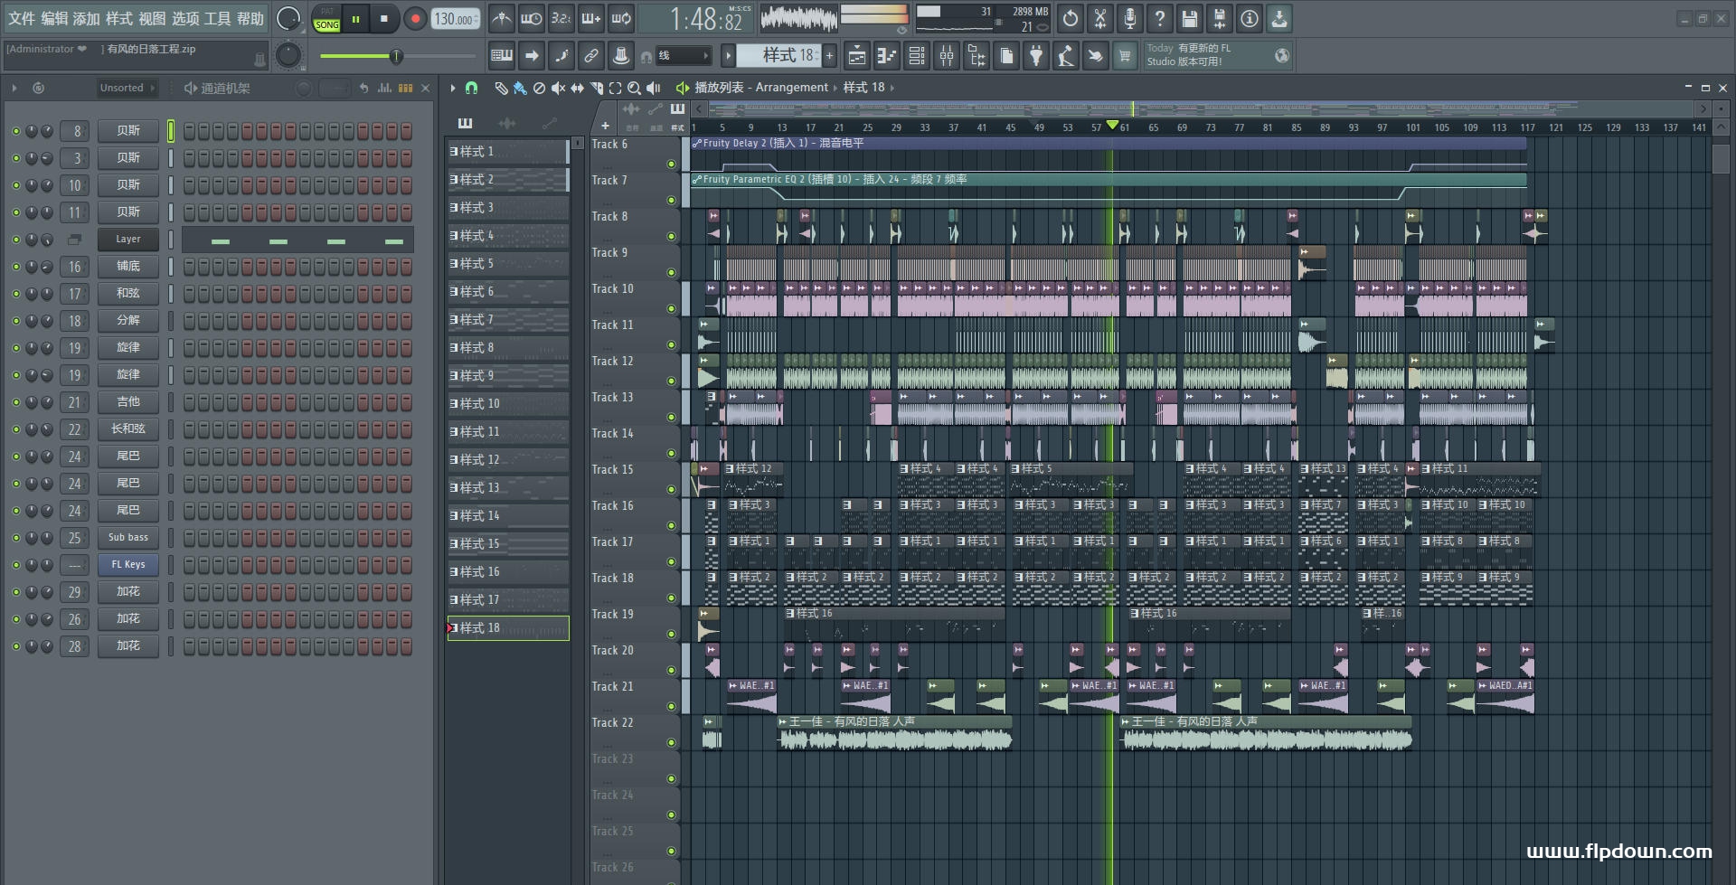This screenshot has height=885, width=1736.
Task: Toggle the playlist magnet snap icon
Action: pyautogui.click(x=471, y=88)
